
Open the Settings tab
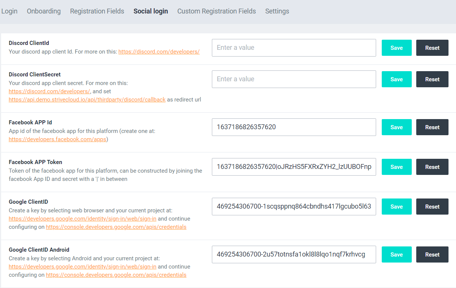pos(277,11)
